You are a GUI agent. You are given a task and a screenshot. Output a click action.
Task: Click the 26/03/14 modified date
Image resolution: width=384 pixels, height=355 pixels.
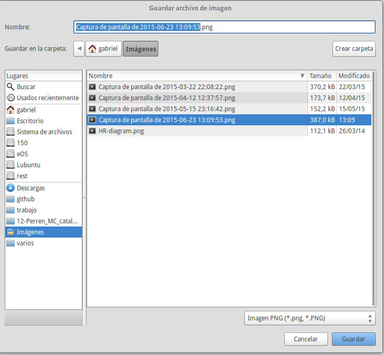352,131
